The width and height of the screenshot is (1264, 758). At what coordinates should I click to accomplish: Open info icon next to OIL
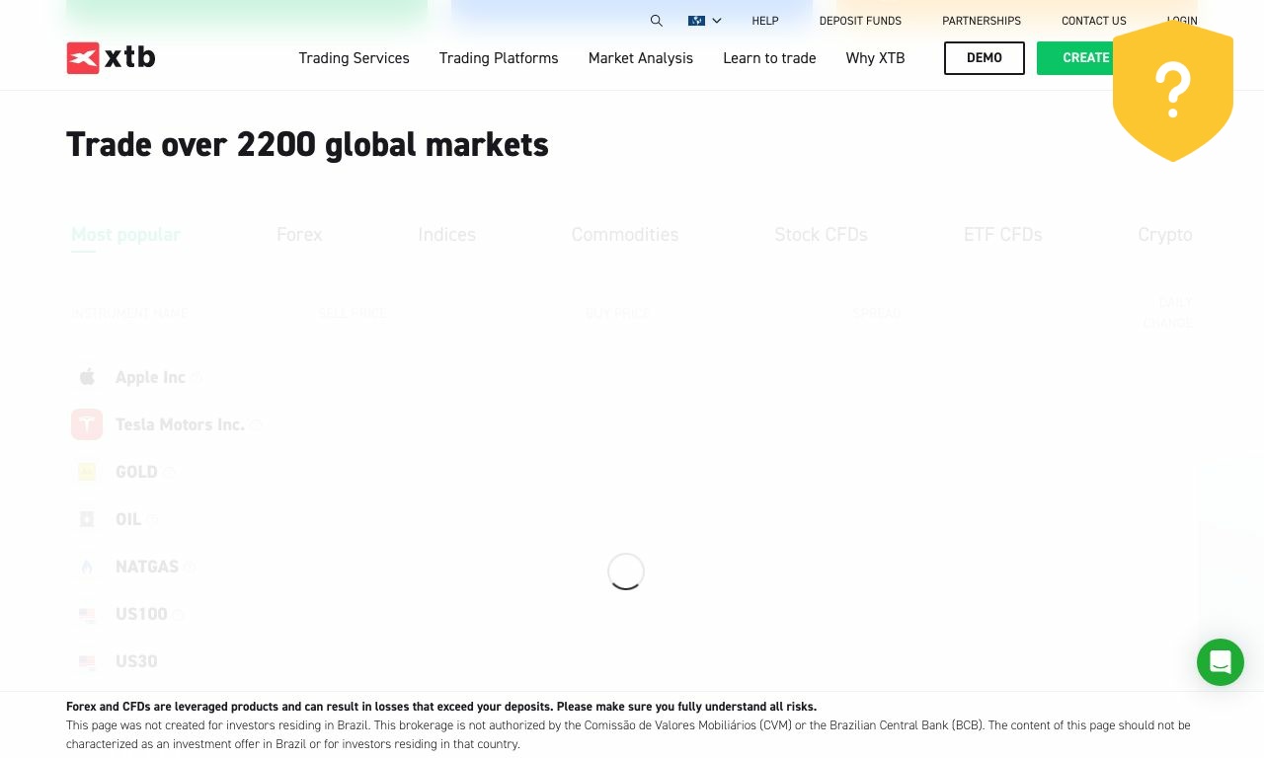pos(152,519)
